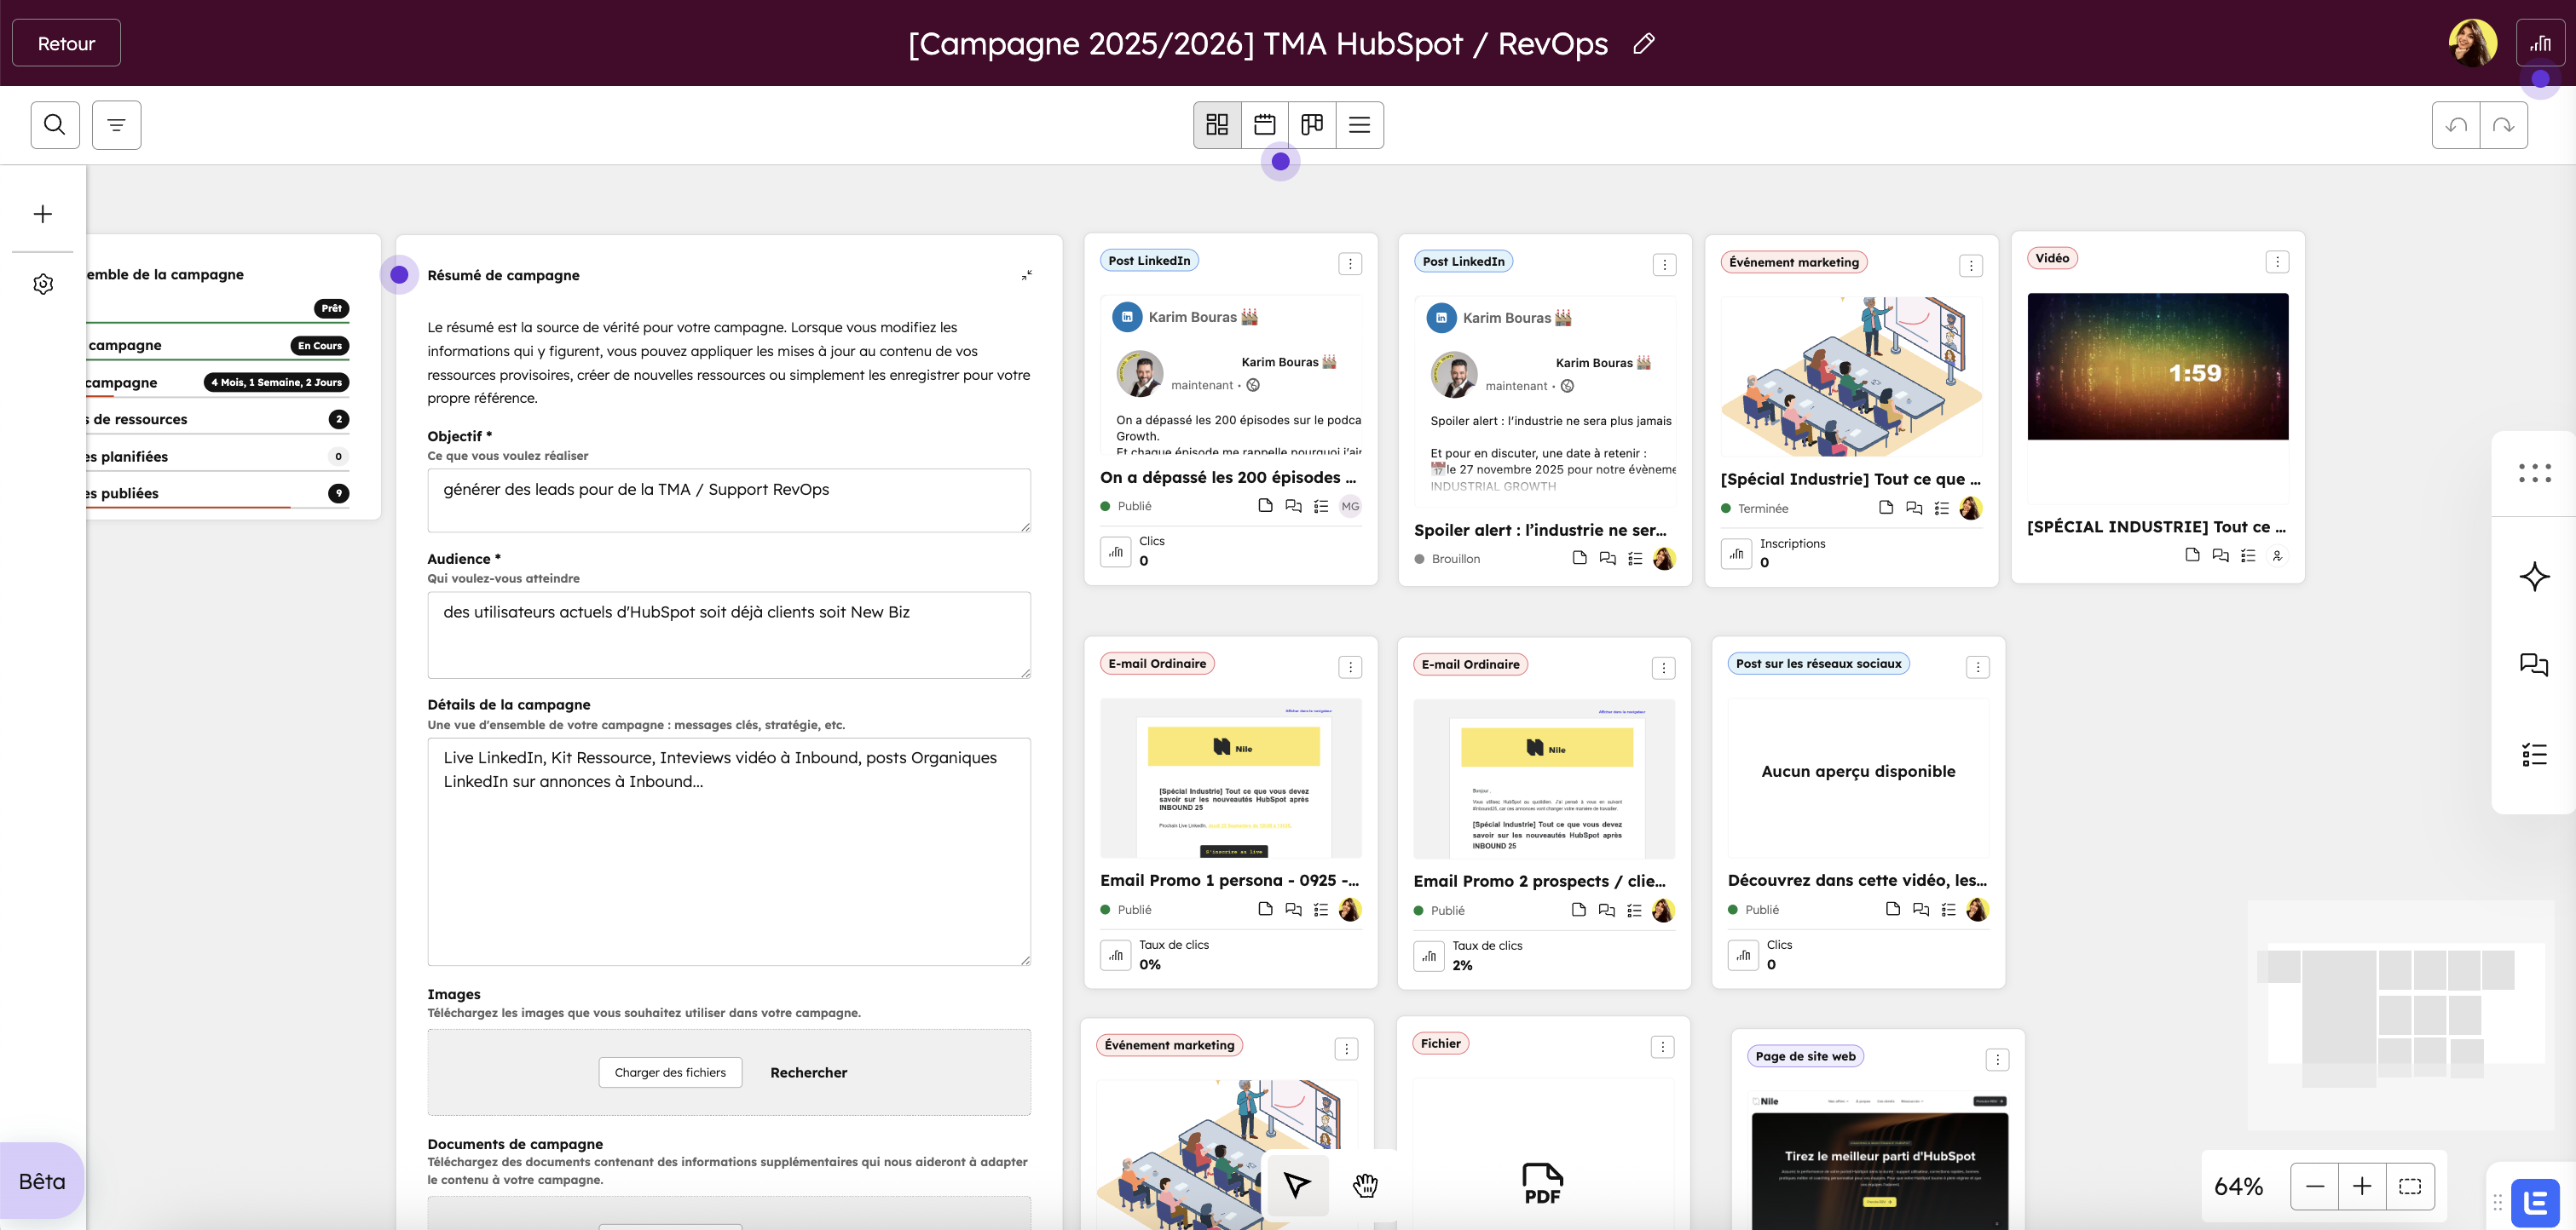Switch to calendar view

pos(1264,125)
